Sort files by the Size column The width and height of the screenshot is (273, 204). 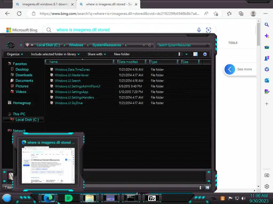point(190,62)
